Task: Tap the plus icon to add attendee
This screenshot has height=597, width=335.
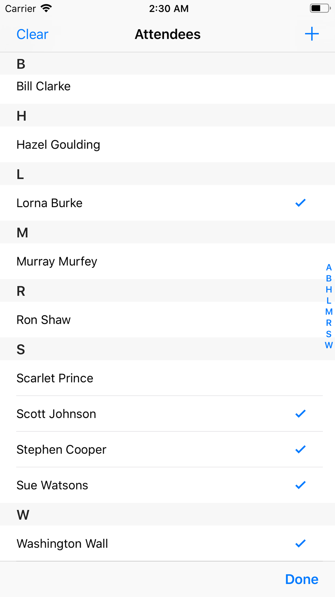Action: point(312,34)
